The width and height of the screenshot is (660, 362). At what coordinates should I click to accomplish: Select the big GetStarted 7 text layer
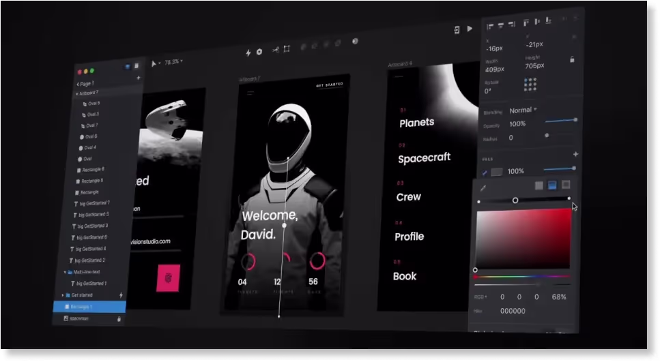click(x=91, y=203)
